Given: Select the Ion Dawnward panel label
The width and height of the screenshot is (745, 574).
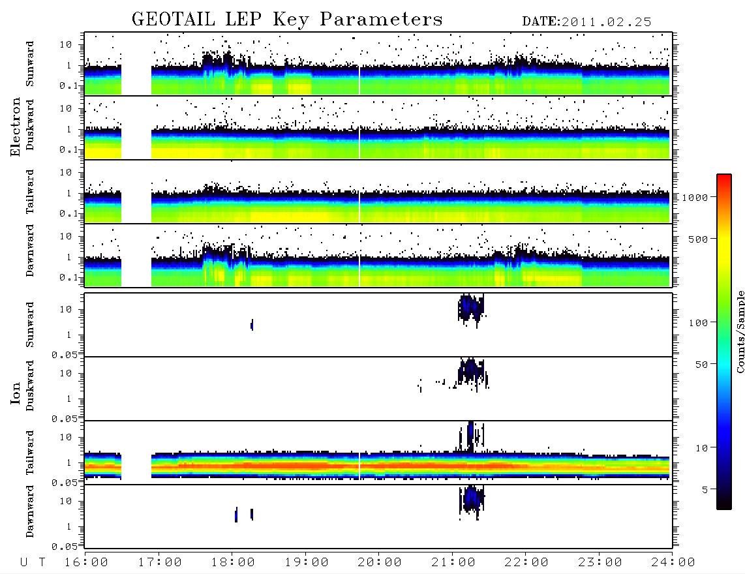Looking at the screenshot, I should click(x=30, y=511).
